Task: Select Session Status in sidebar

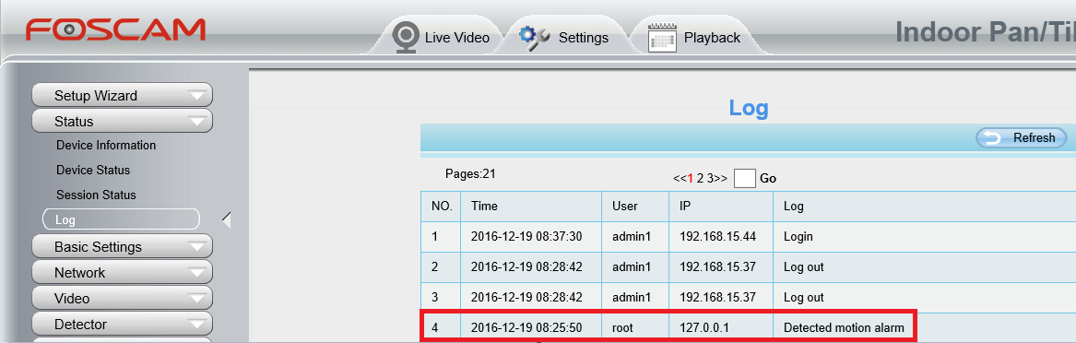Action: coord(96,195)
